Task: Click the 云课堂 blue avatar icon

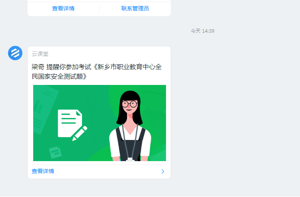Action: (x=15, y=53)
